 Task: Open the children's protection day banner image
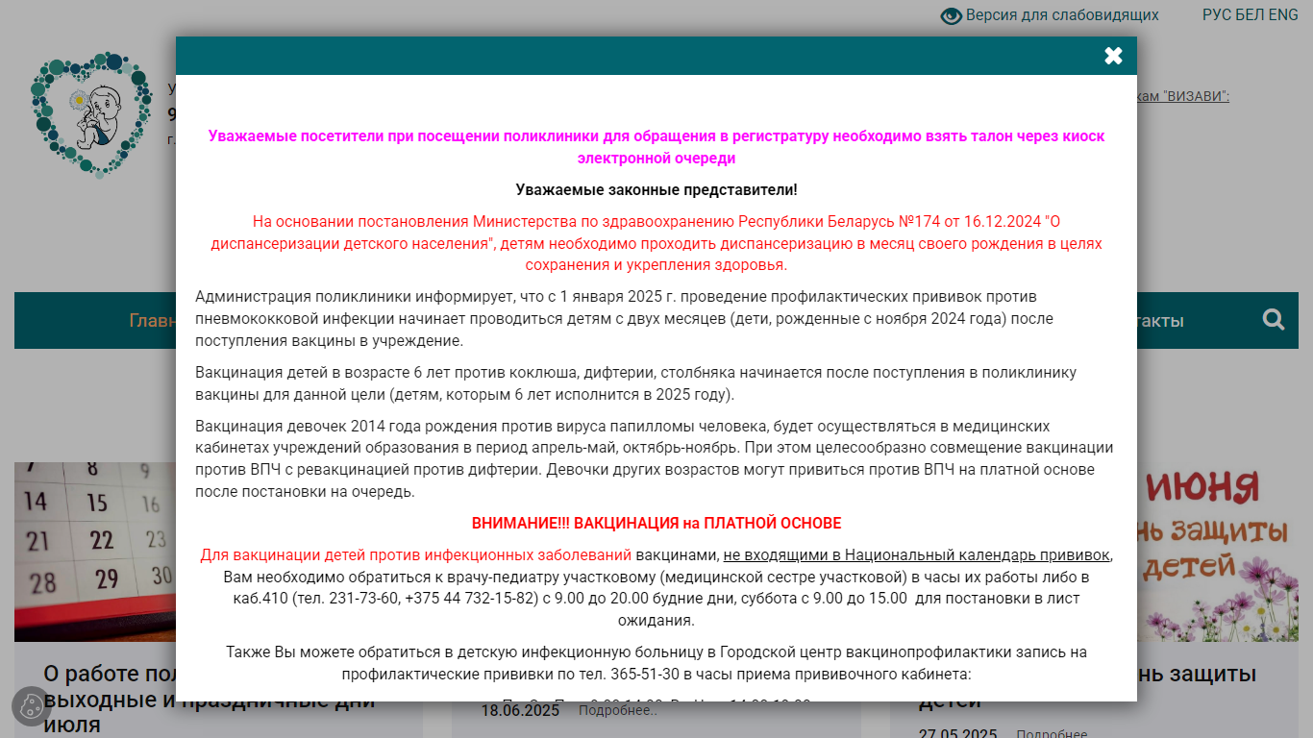(1218, 552)
